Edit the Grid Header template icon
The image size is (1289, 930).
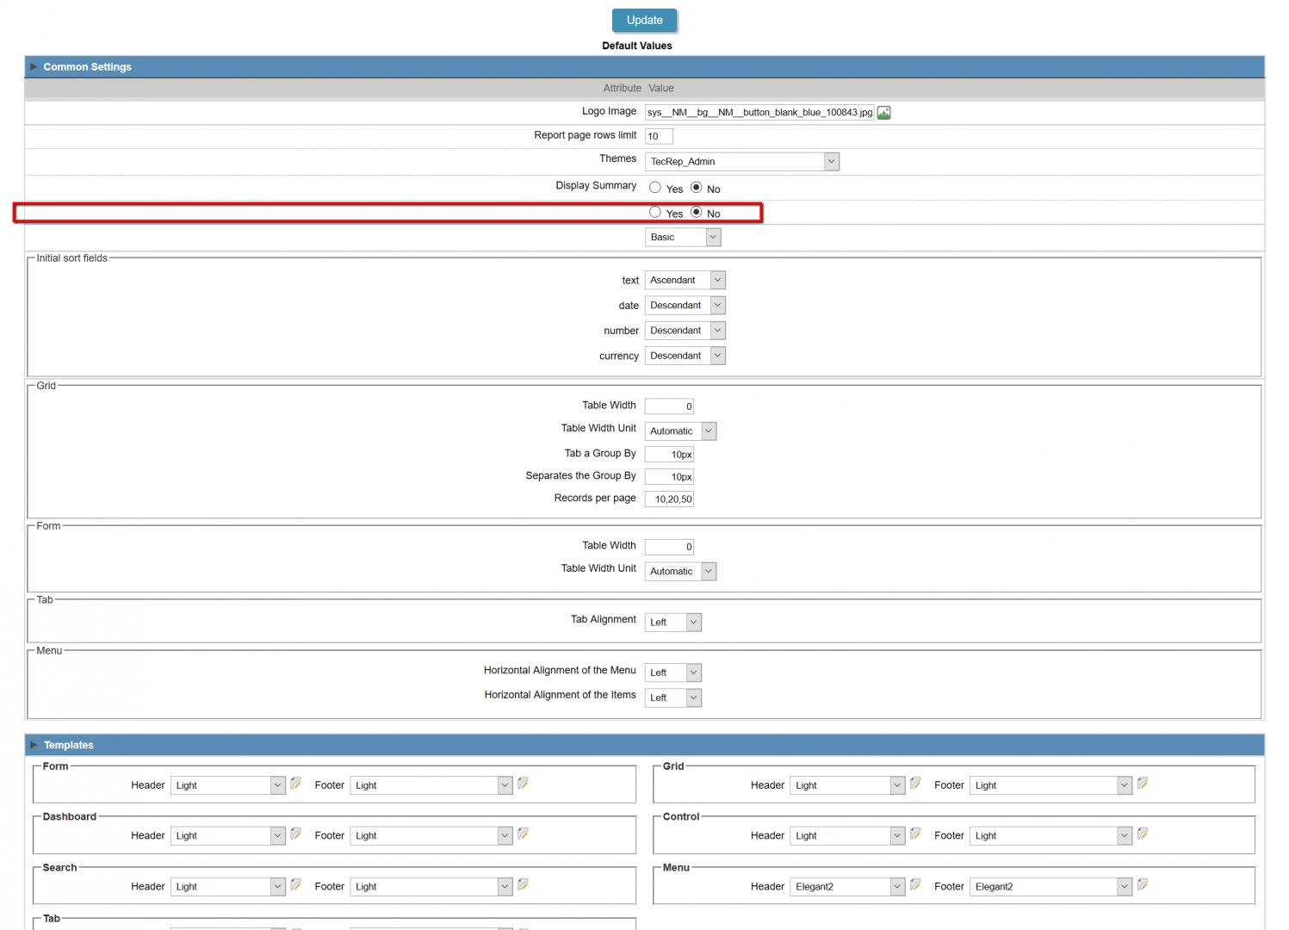coord(915,784)
